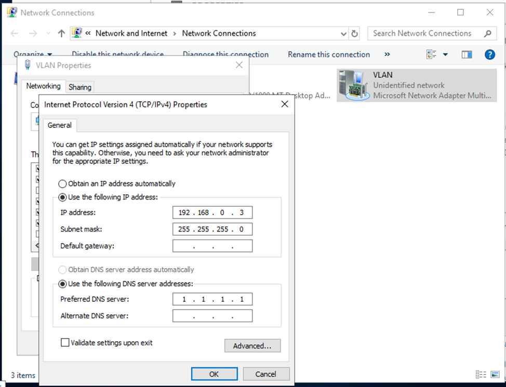This screenshot has width=506, height=387.
Task: Click the Up one level arrow
Action: (61, 33)
